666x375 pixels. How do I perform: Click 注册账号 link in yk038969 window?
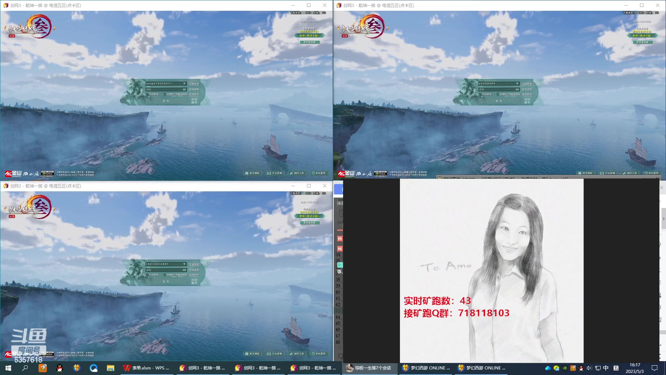527,84
